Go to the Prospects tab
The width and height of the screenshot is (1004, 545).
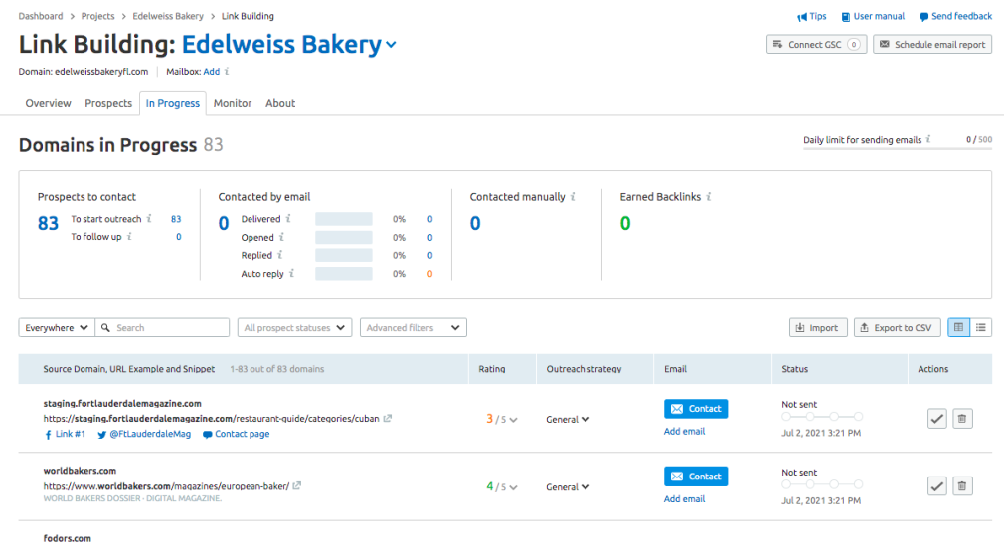[x=108, y=103]
